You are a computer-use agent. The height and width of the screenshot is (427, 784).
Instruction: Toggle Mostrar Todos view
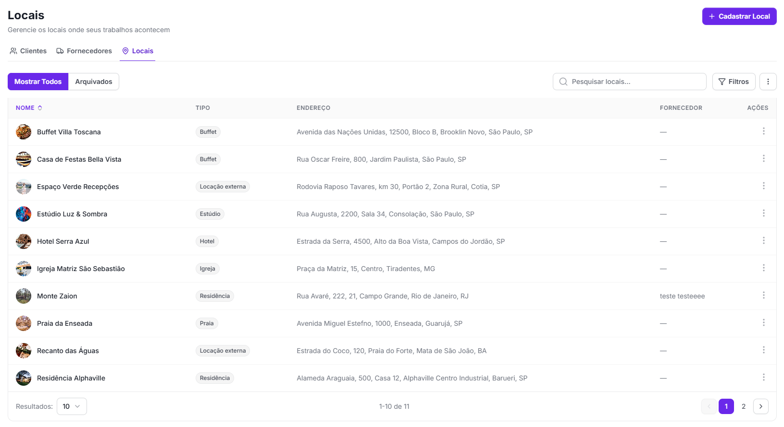(x=38, y=82)
